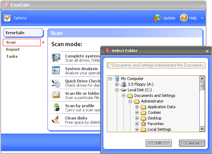The width and height of the screenshot is (212, 154).
Task: Choose the Quick Drive Check mode
Action: [76, 83]
